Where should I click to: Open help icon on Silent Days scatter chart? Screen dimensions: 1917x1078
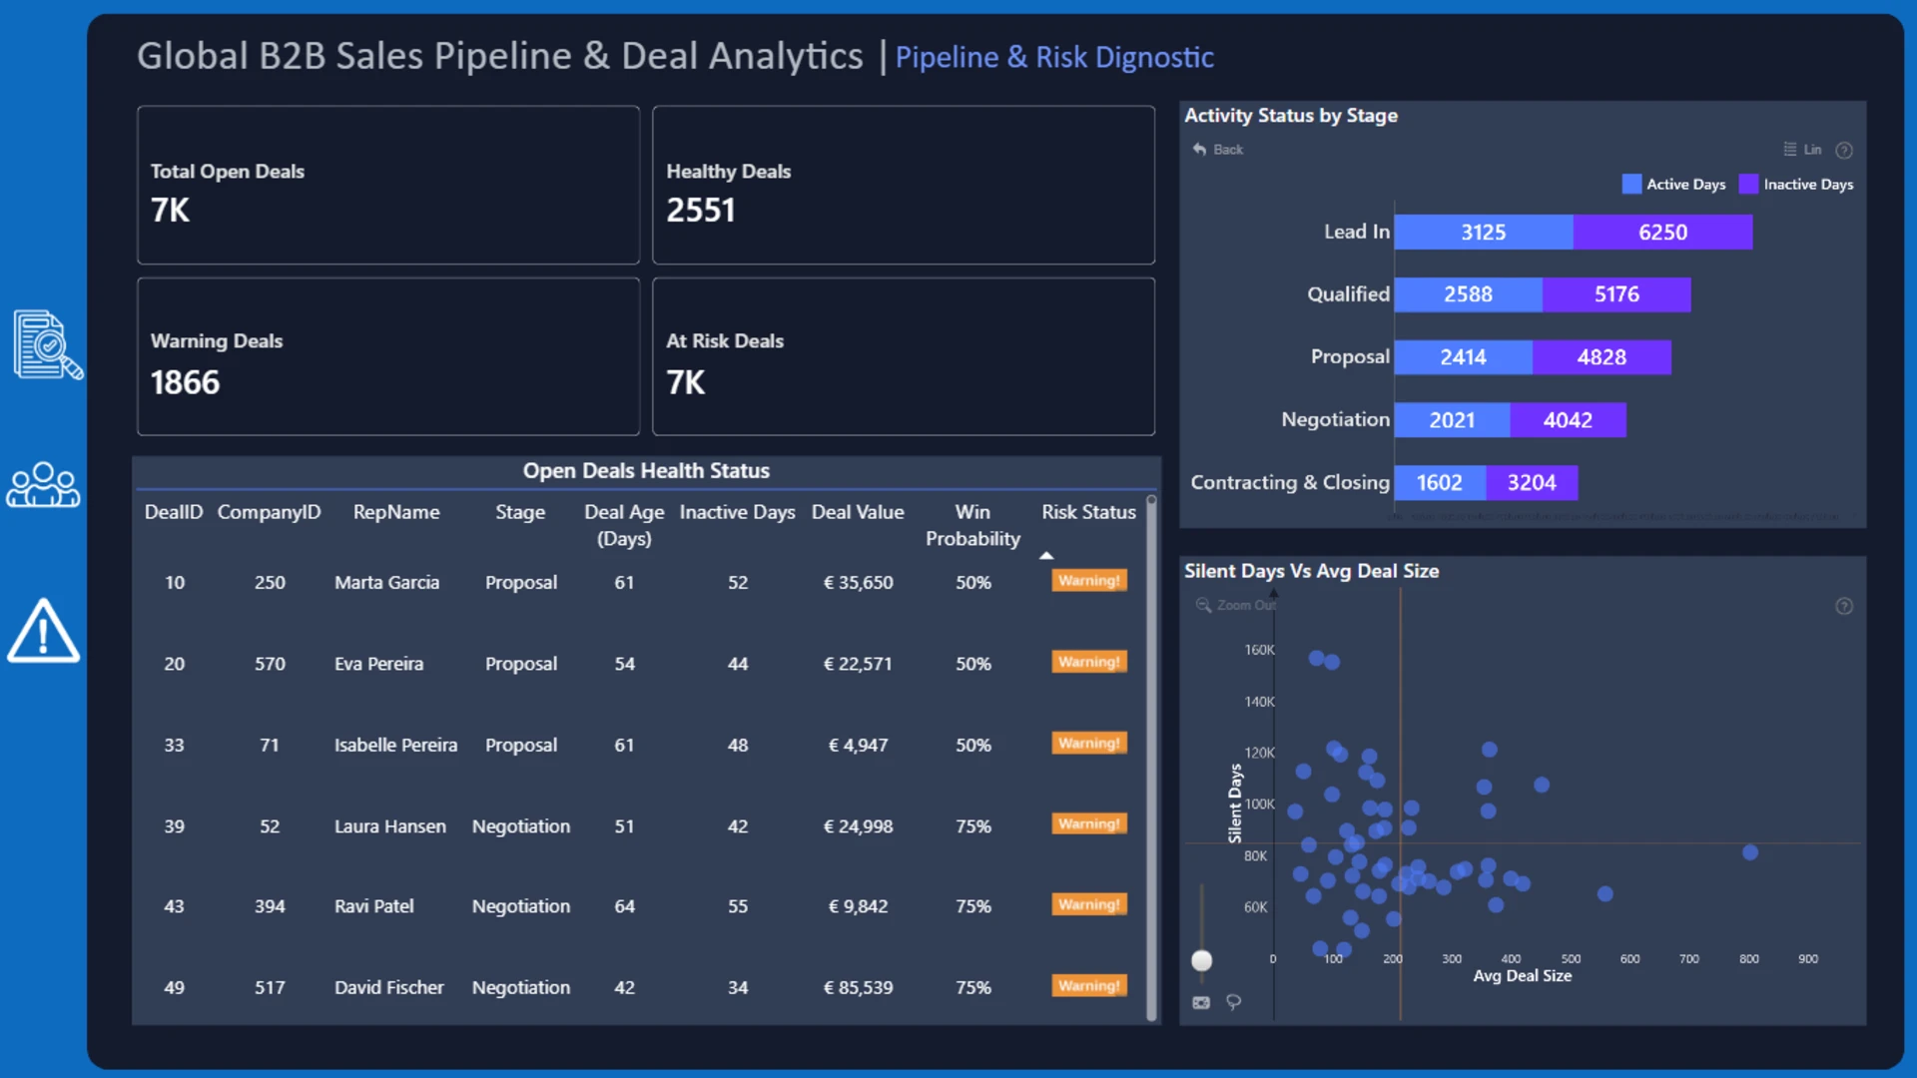pos(1844,606)
